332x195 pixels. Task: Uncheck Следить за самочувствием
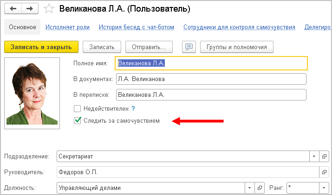(78, 121)
